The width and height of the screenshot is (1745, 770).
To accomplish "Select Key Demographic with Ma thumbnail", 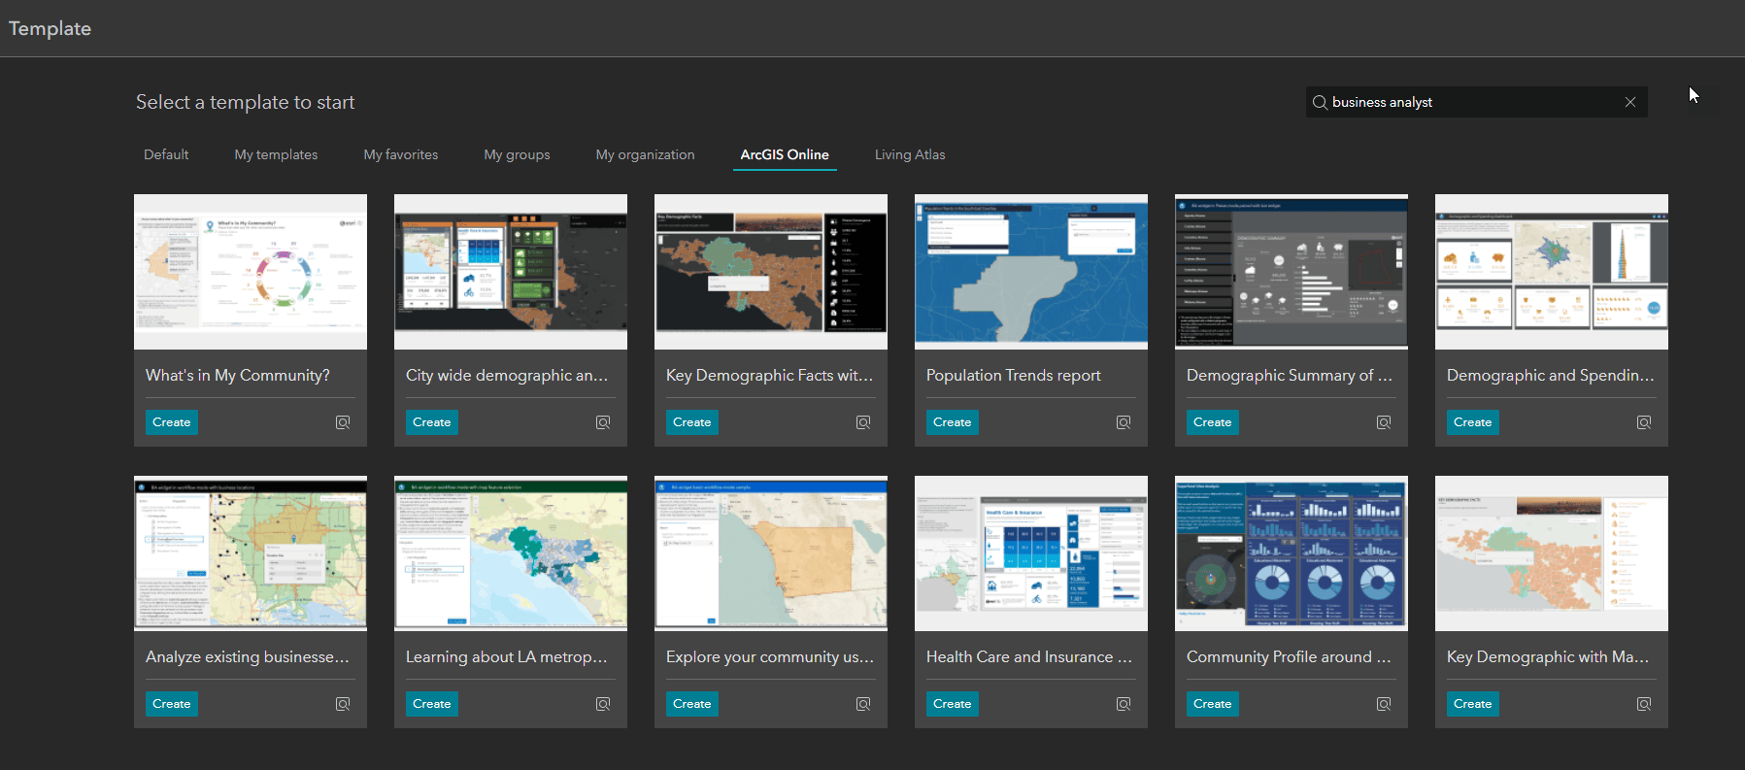I will (x=1552, y=553).
